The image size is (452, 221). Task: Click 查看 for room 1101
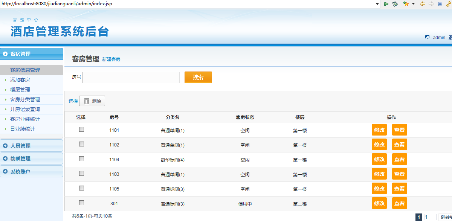pyautogui.click(x=400, y=130)
